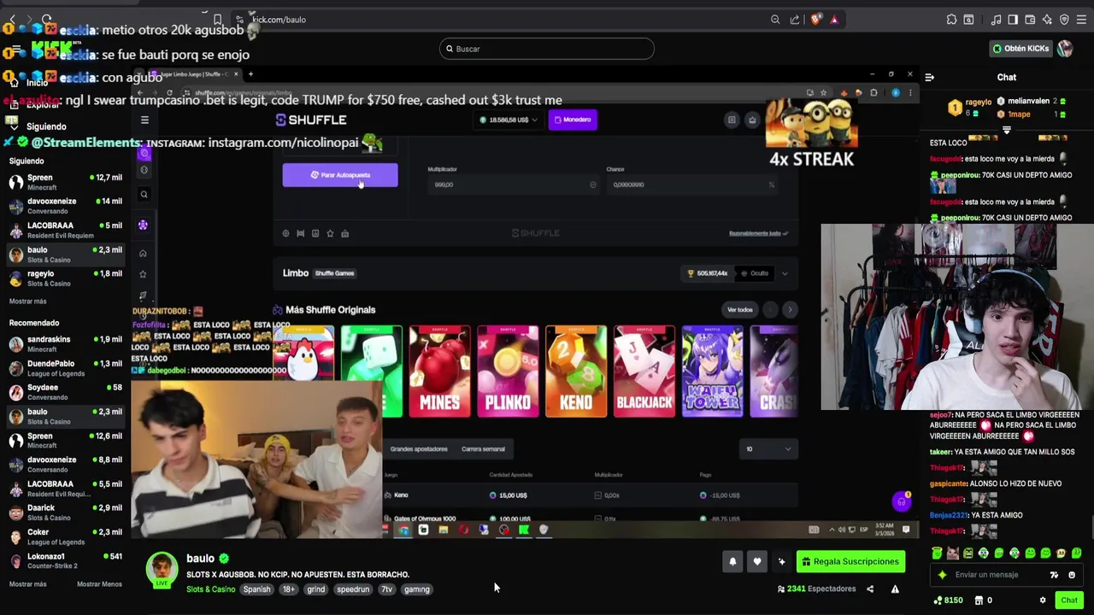Screen dimensions: 1094x615
Task: Click the browser share page icon
Action: (795, 20)
